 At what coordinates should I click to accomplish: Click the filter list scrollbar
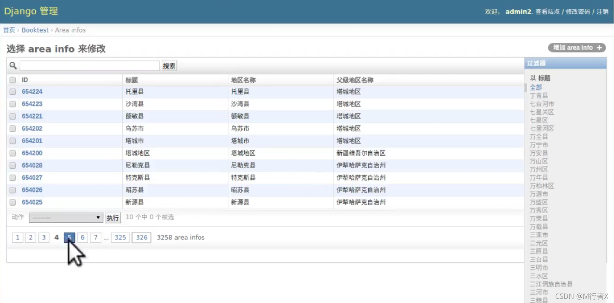526,87
